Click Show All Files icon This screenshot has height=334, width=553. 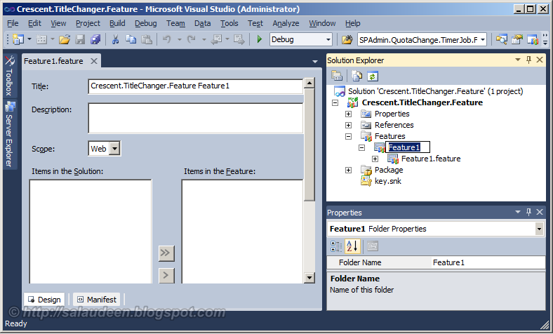coord(357,76)
